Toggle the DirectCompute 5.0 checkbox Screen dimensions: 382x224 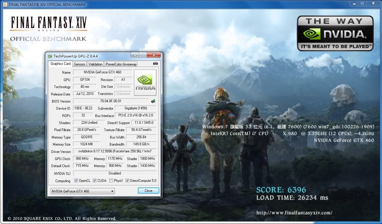(128, 181)
